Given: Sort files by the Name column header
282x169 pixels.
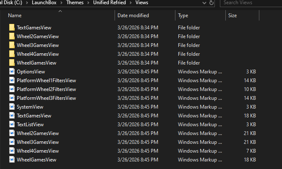Looking at the screenshot, I should coord(15,16).
